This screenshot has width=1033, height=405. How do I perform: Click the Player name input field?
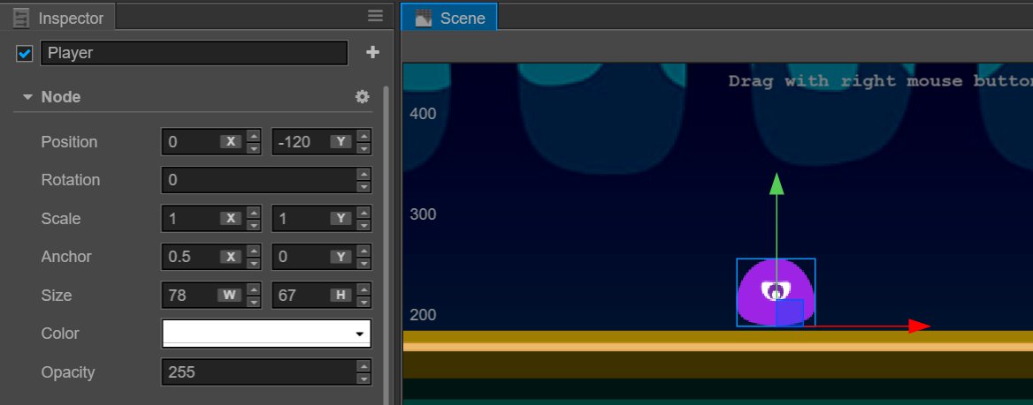(x=194, y=53)
